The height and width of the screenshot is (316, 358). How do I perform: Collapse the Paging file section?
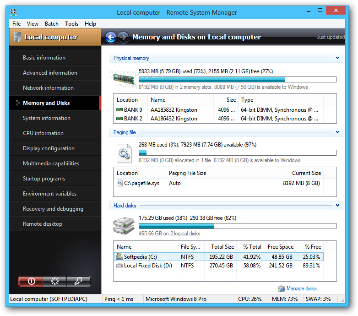click(x=337, y=132)
